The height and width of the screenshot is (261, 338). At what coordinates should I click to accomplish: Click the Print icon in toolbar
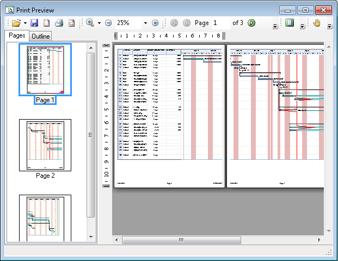59,23
